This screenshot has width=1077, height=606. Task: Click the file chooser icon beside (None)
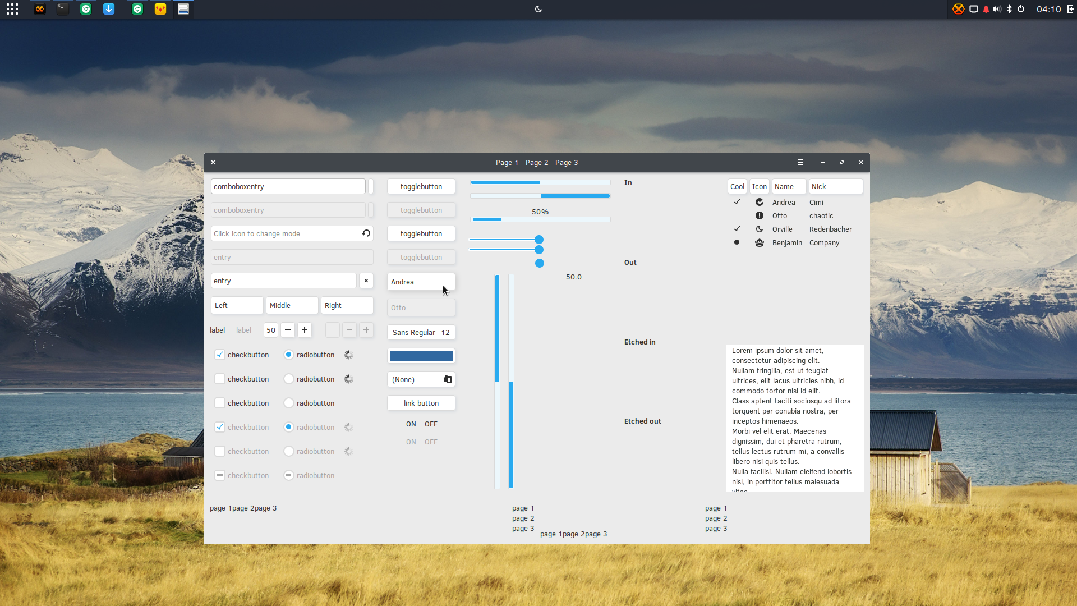(448, 379)
